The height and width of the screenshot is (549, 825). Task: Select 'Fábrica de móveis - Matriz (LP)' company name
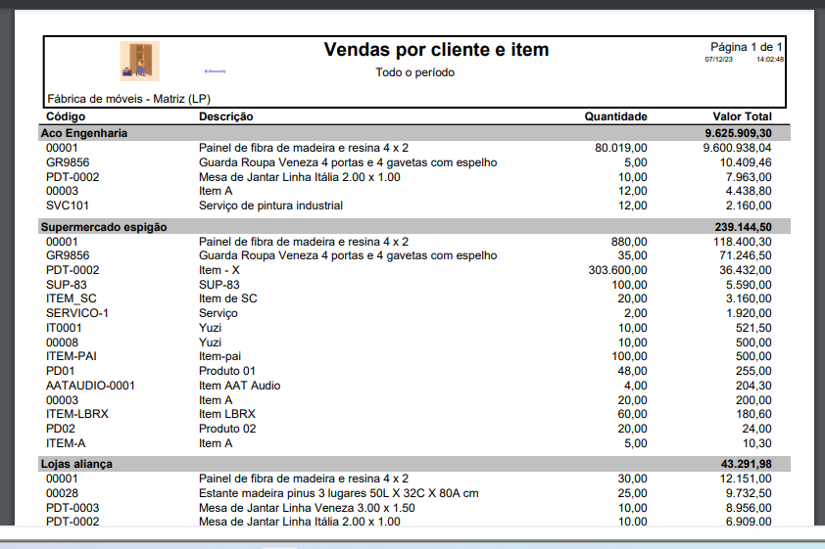[x=129, y=99]
